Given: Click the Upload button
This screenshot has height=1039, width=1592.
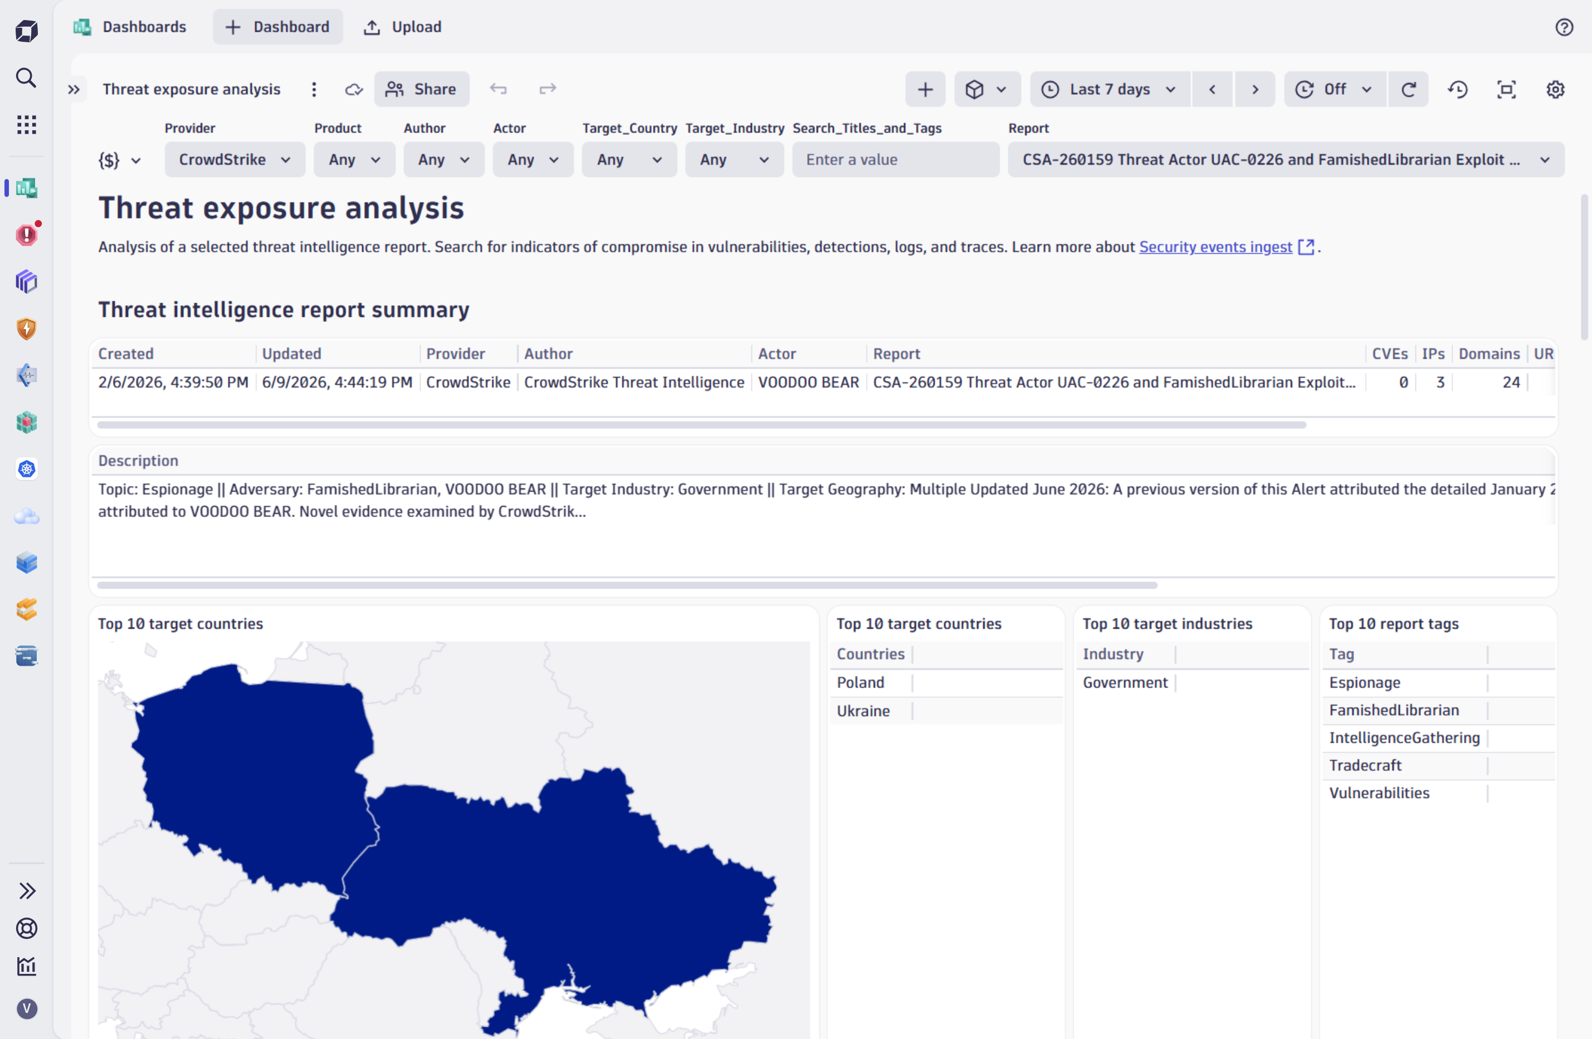Looking at the screenshot, I should pyautogui.click(x=402, y=27).
